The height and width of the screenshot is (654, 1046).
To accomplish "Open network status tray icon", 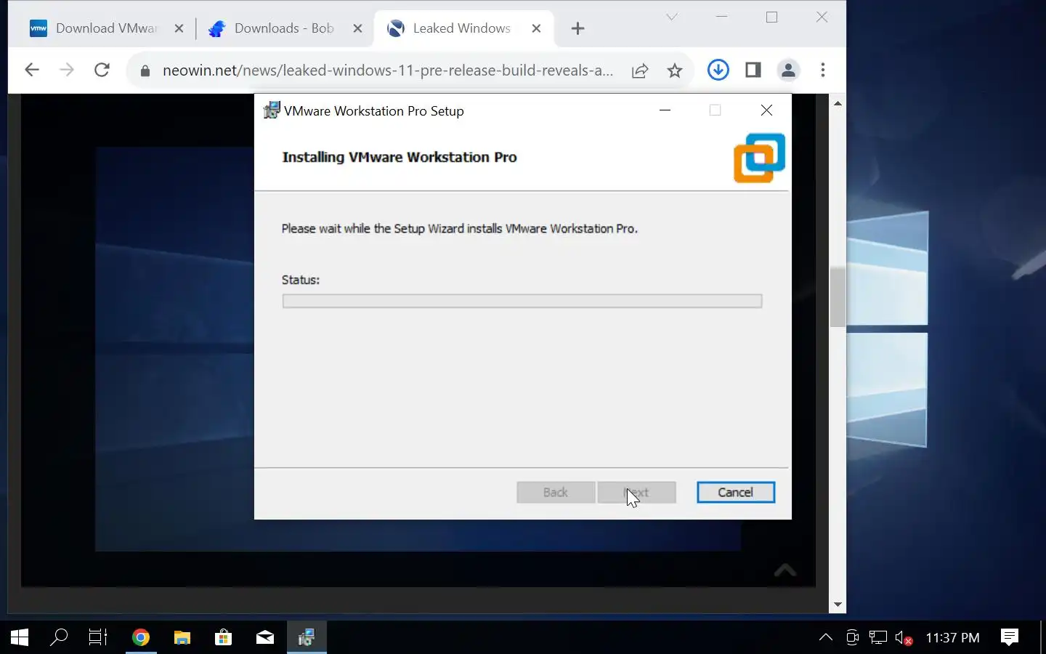I will tap(878, 637).
